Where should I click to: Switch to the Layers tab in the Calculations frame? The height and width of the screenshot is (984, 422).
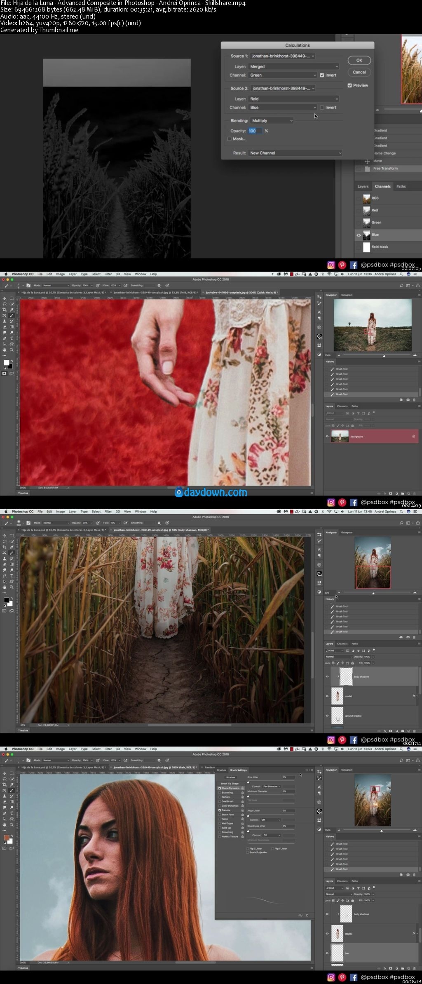(363, 186)
